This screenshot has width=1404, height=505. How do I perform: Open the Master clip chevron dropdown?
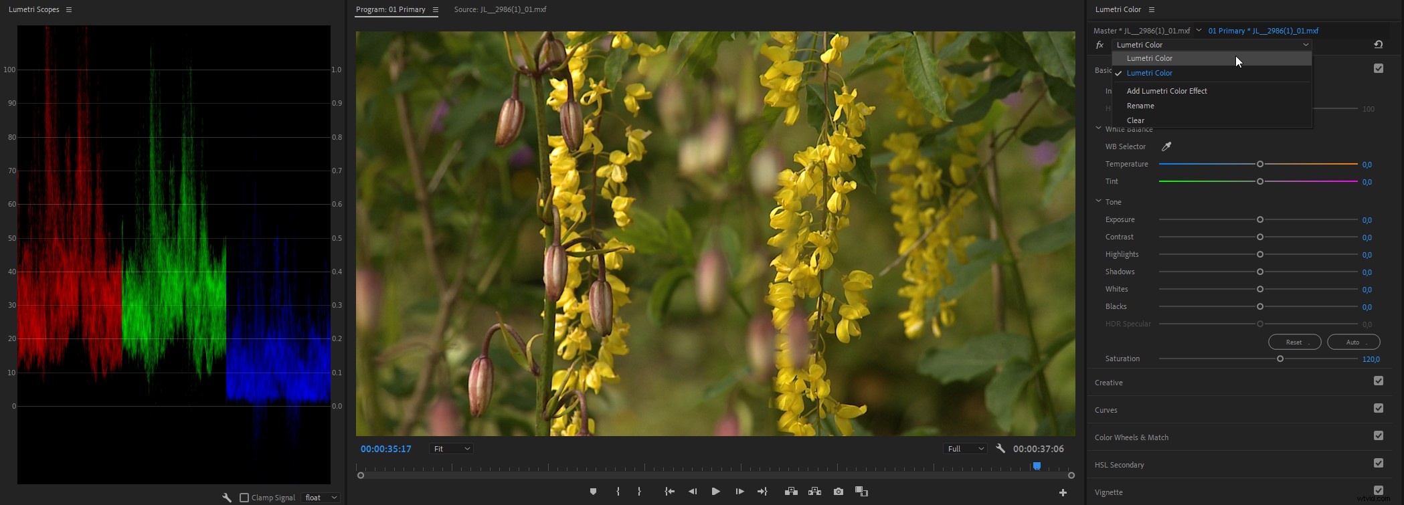tap(1199, 30)
